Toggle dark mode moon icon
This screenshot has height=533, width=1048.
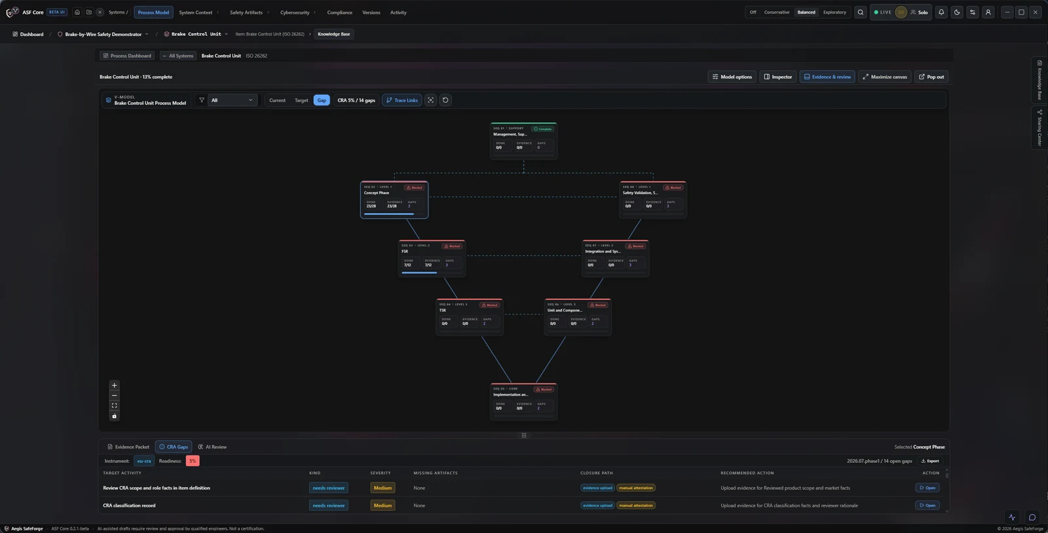(957, 12)
